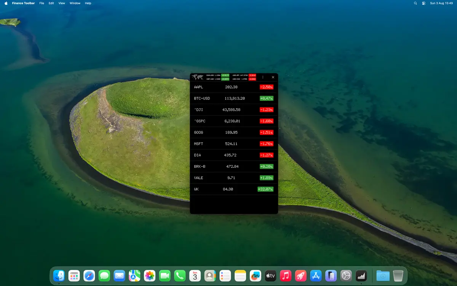Launch the Music app from the Dock
Image resolution: width=457 pixels, height=286 pixels.
click(x=286, y=275)
